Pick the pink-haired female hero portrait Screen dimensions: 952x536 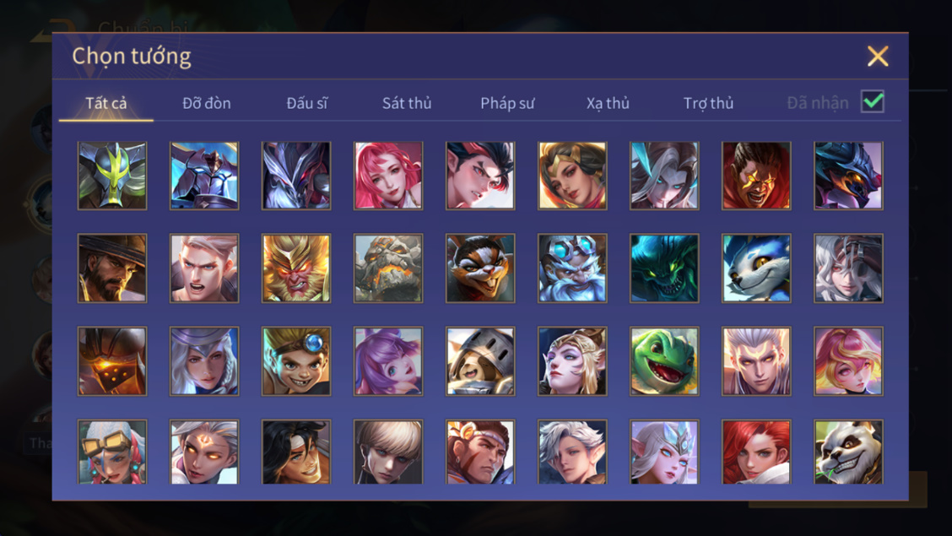click(x=388, y=176)
